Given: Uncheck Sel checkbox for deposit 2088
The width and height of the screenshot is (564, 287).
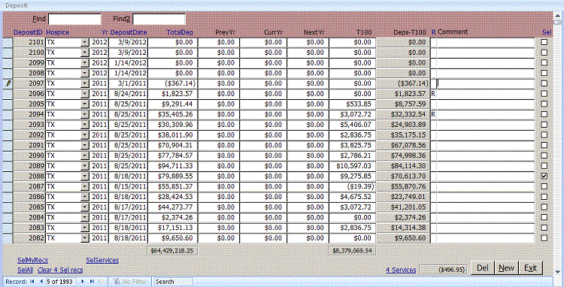Looking at the screenshot, I should click(544, 176).
